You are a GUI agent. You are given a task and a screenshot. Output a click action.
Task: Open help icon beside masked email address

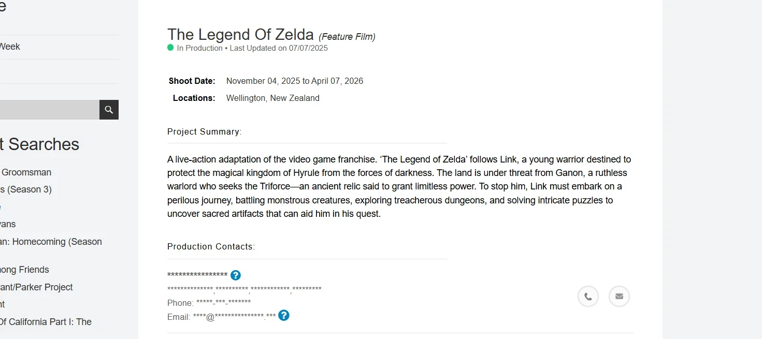pos(283,315)
